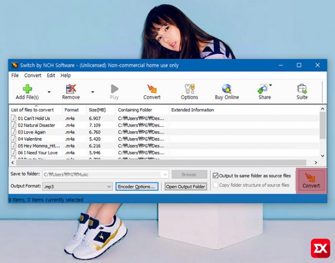Click the size value 5.946
Viewport: 335px width, 263px height.
pyautogui.click(x=95, y=153)
